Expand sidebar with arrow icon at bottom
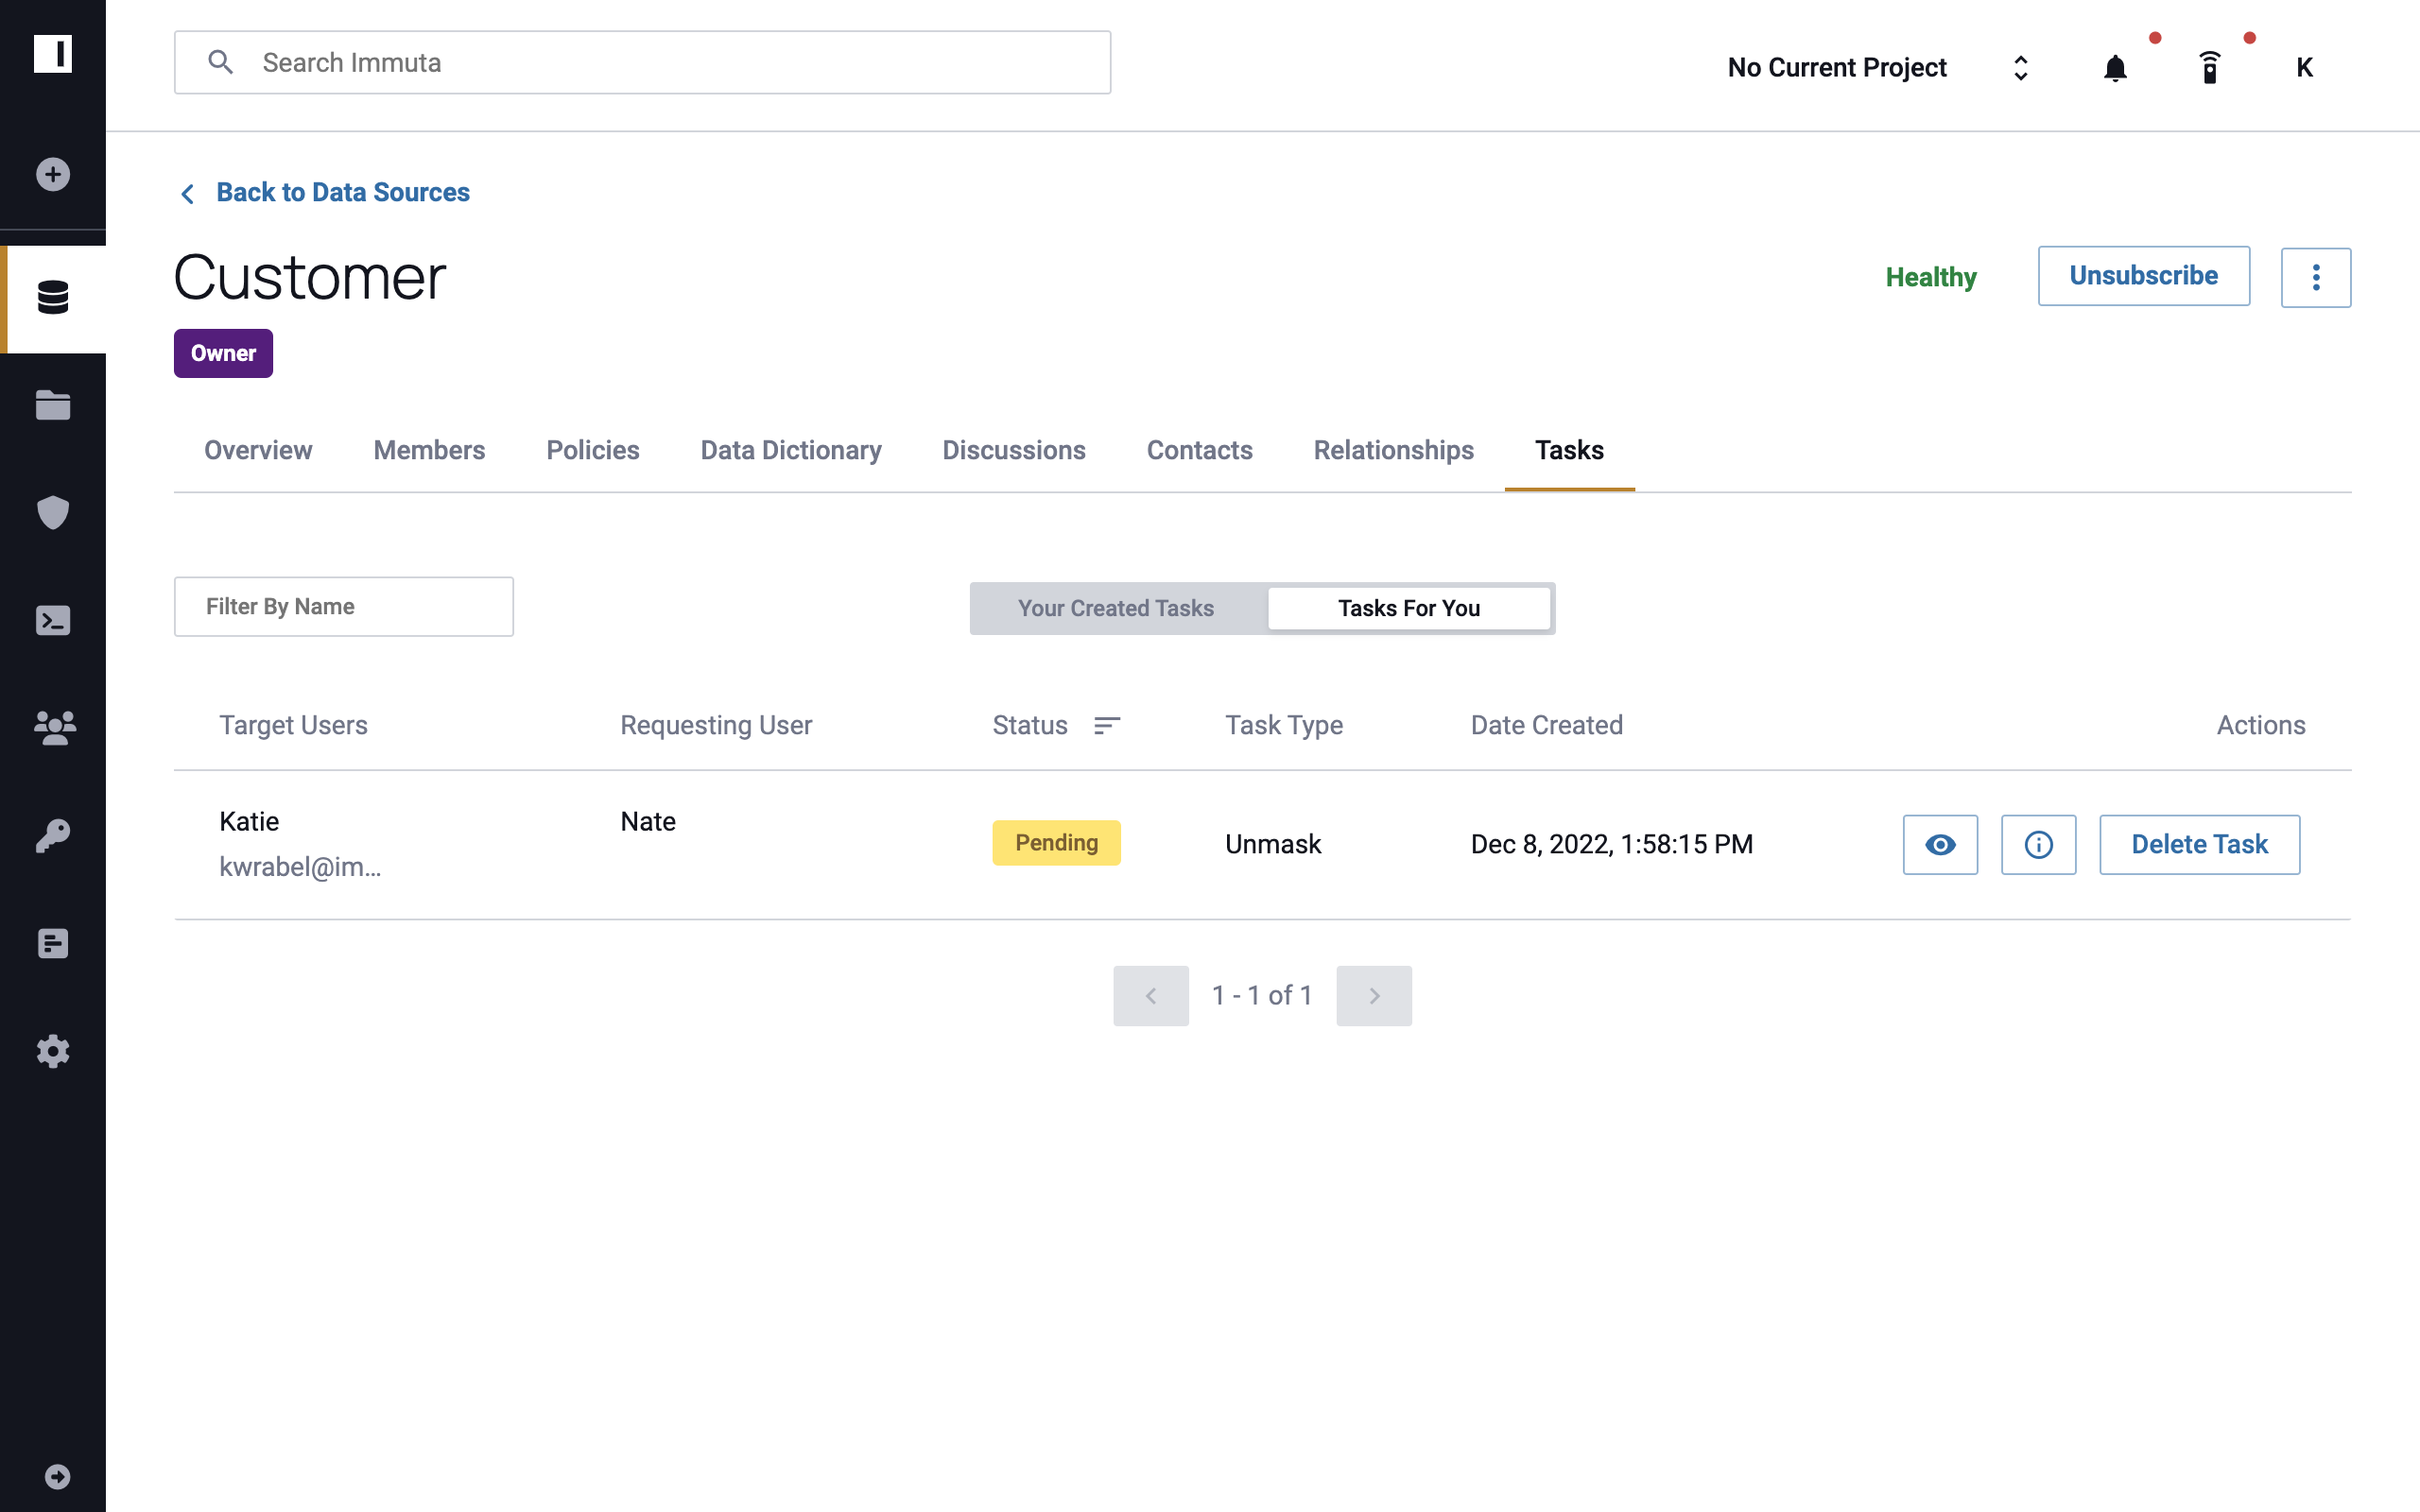The image size is (2420, 1512). [57, 1477]
